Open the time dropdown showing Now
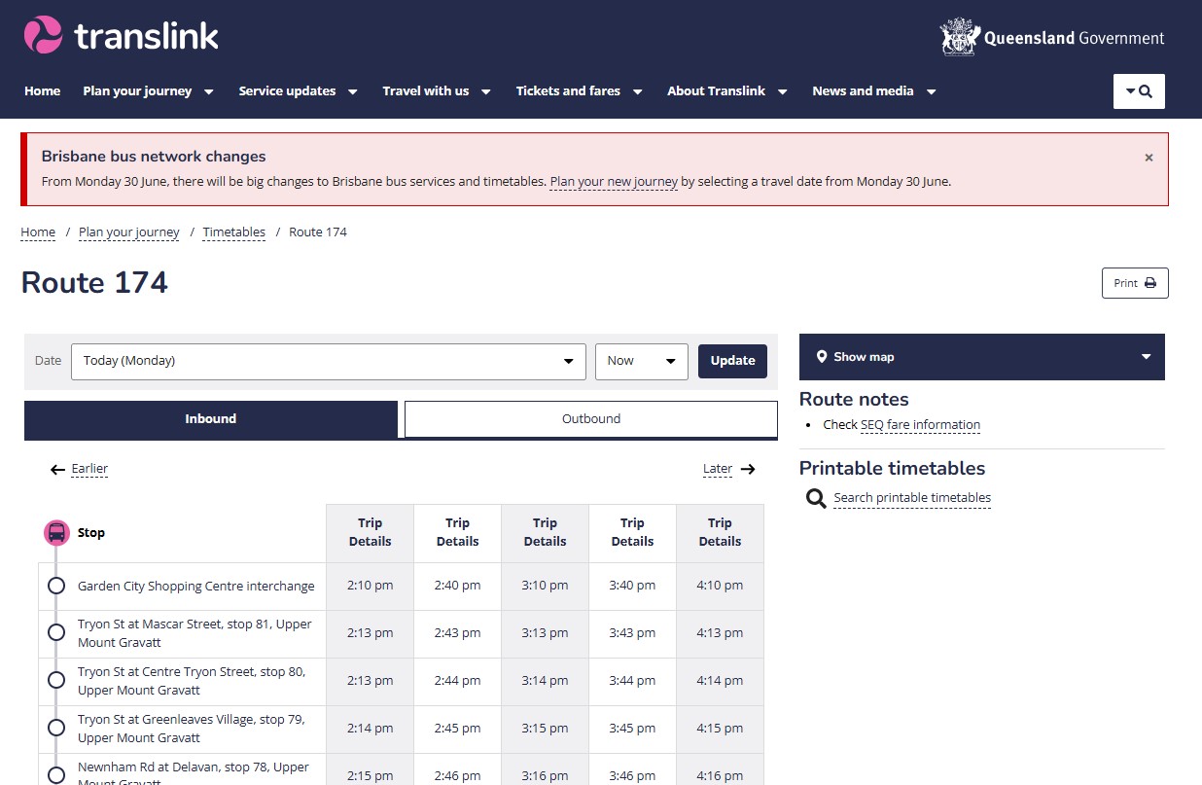Viewport: 1202px width, 785px height. pos(642,361)
